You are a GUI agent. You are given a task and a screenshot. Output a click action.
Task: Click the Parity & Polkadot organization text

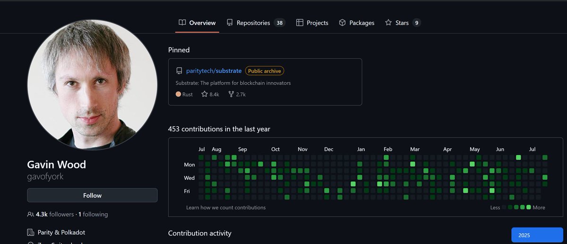[61, 232]
